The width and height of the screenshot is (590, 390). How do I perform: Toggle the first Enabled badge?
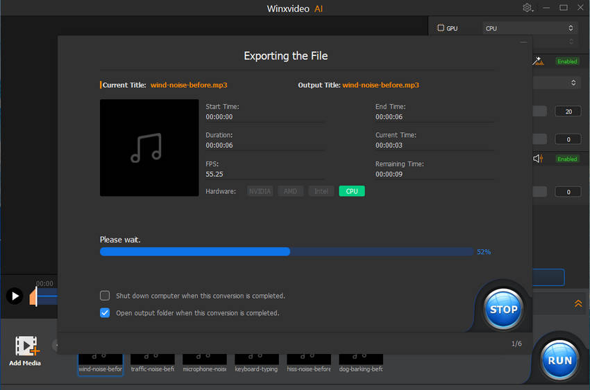point(567,61)
